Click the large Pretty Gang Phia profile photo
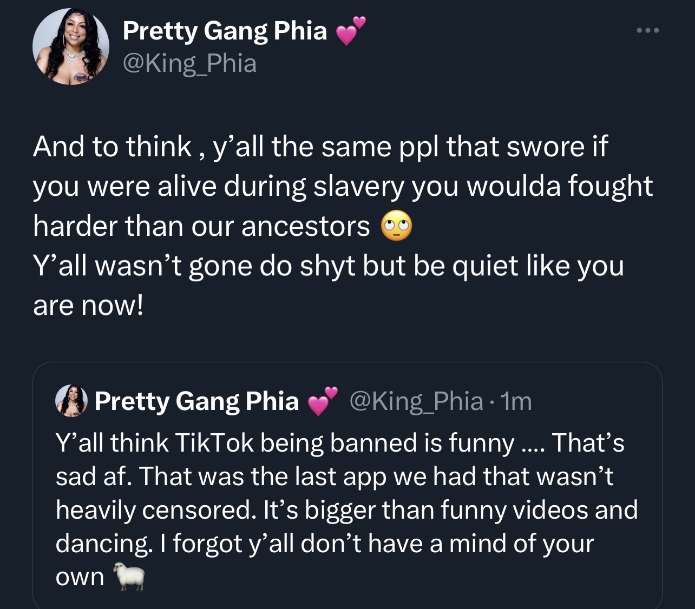 tap(71, 47)
